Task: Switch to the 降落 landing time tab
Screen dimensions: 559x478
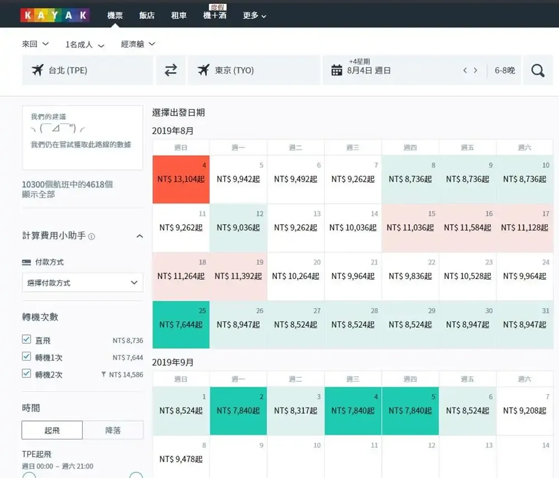Action: [113, 430]
